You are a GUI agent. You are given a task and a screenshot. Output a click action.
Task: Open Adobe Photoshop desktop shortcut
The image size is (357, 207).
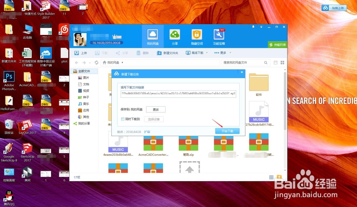tap(9, 81)
